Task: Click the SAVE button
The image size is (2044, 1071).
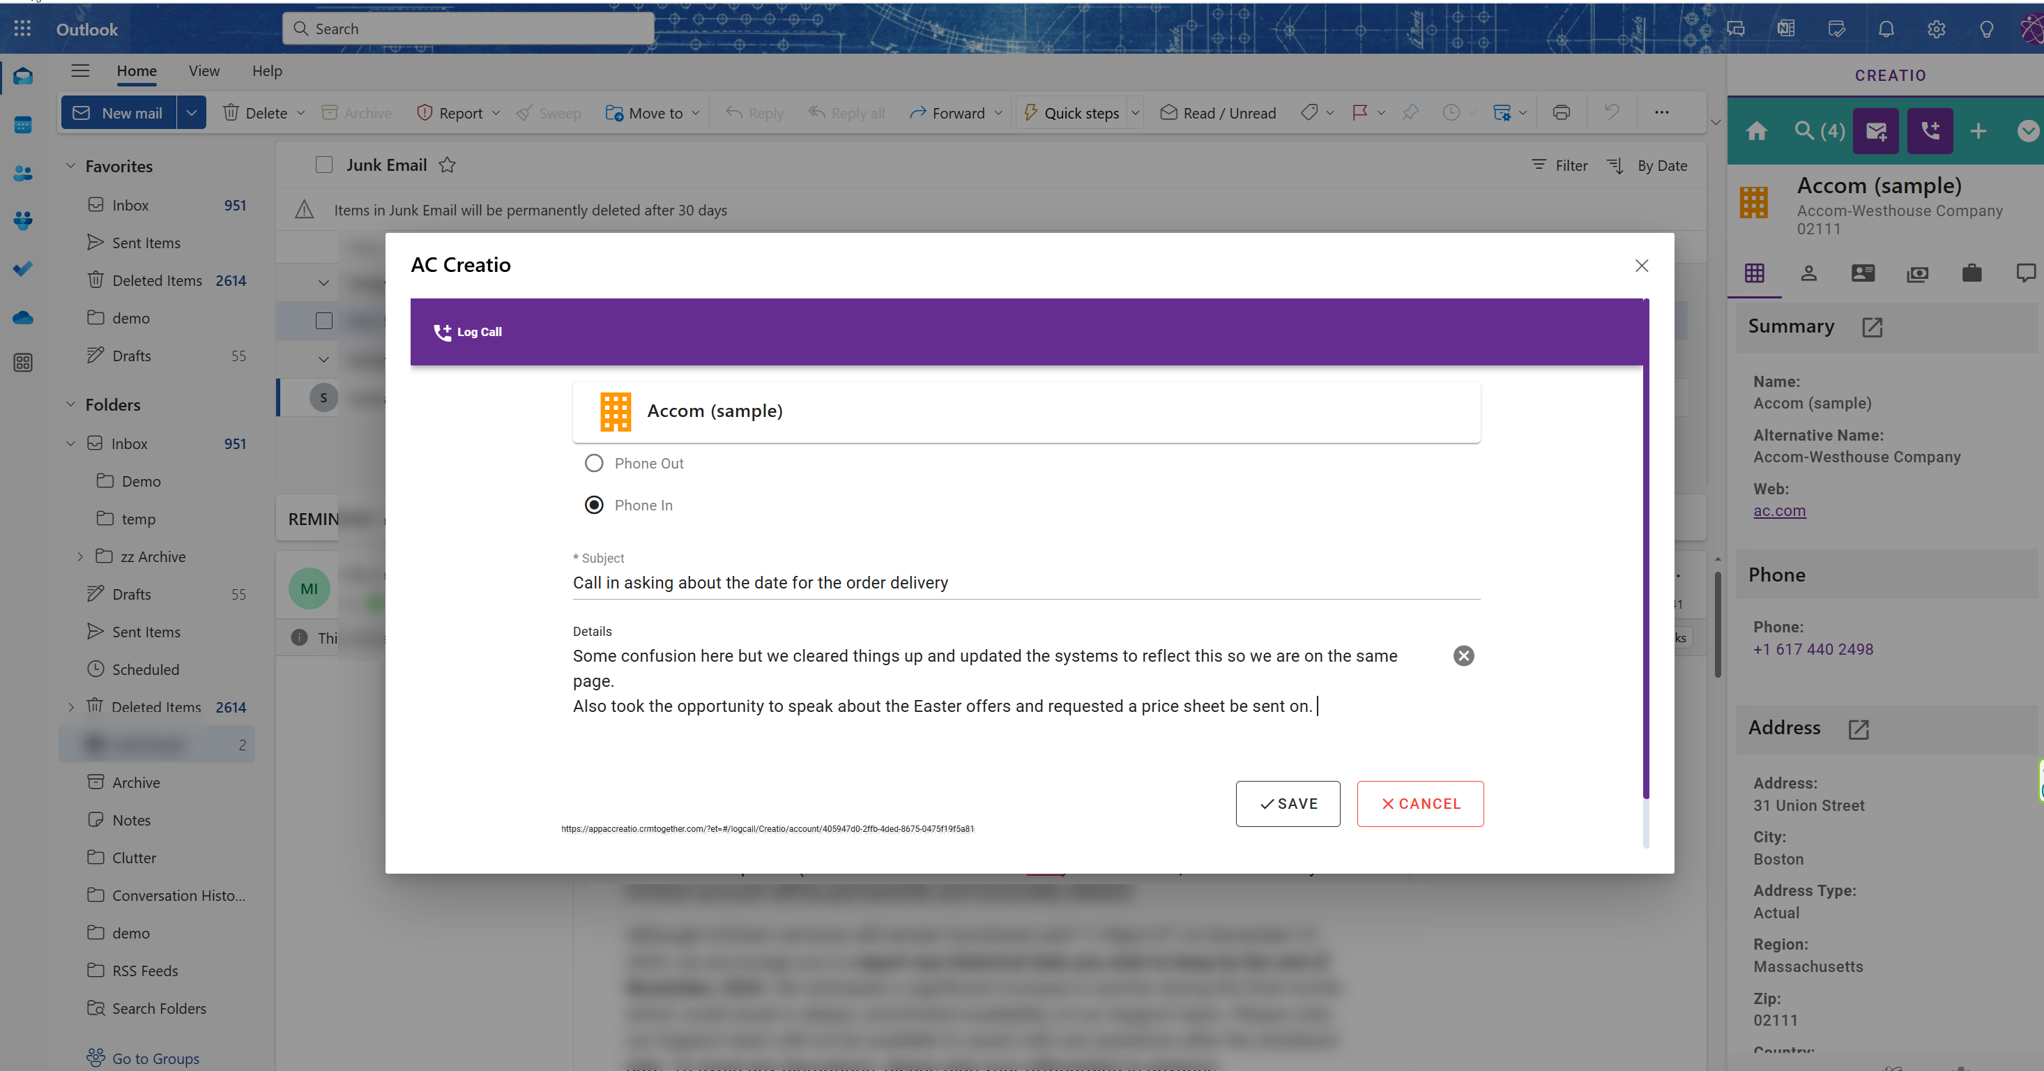Action: pos(1288,804)
